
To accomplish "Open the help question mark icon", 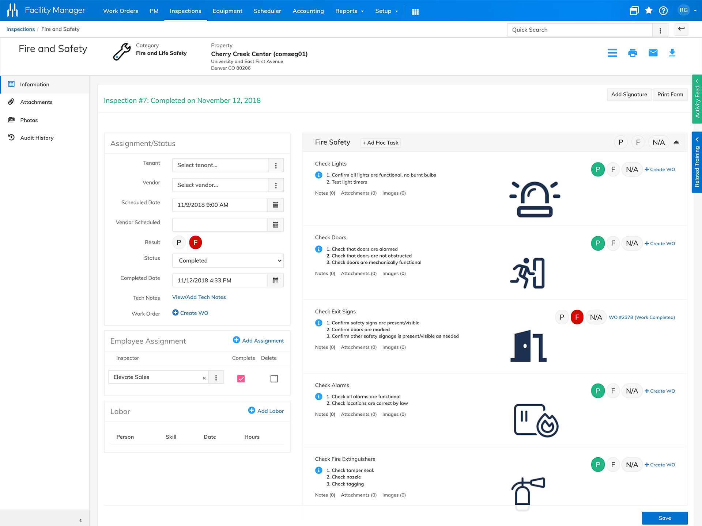I will click(x=663, y=11).
